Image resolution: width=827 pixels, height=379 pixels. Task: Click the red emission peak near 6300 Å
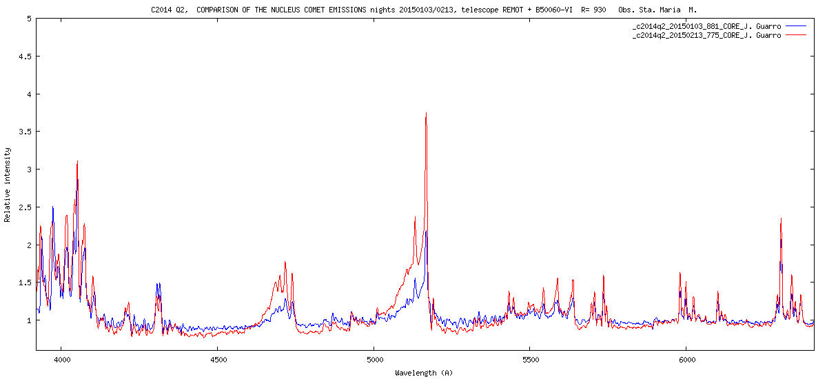pos(781,220)
